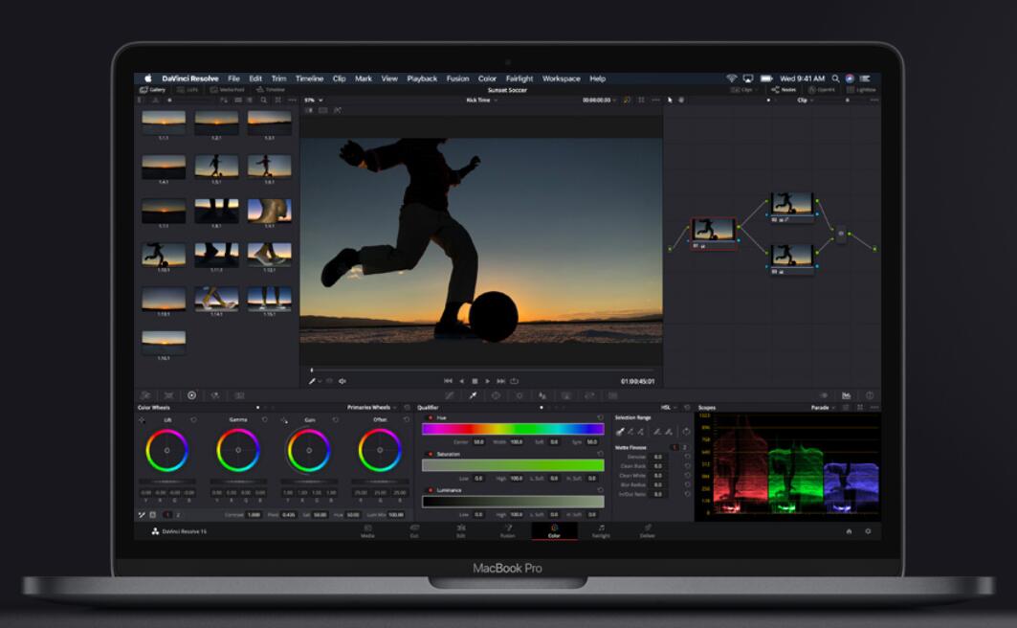Open the HSL qualifier mode dropdown
This screenshot has width=1017, height=628.
point(667,407)
